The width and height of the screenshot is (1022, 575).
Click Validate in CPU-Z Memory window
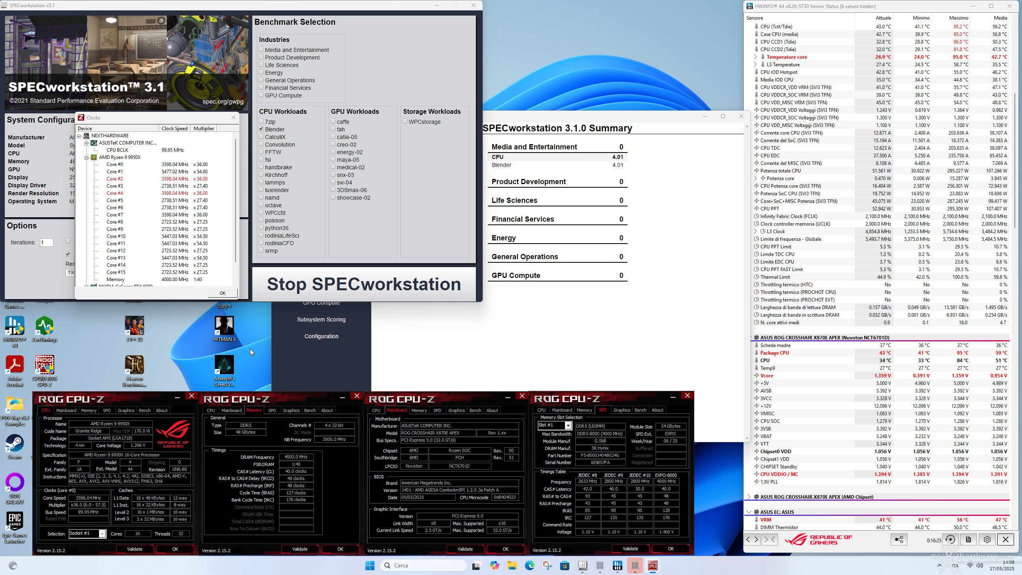(300, 549)
